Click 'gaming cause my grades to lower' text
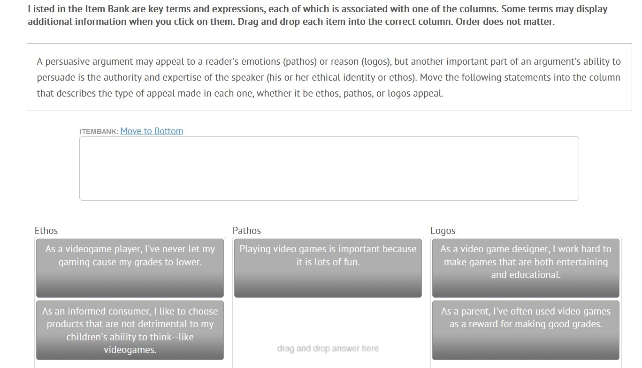Viewport: 642px width, 368px height. point(130,262)
